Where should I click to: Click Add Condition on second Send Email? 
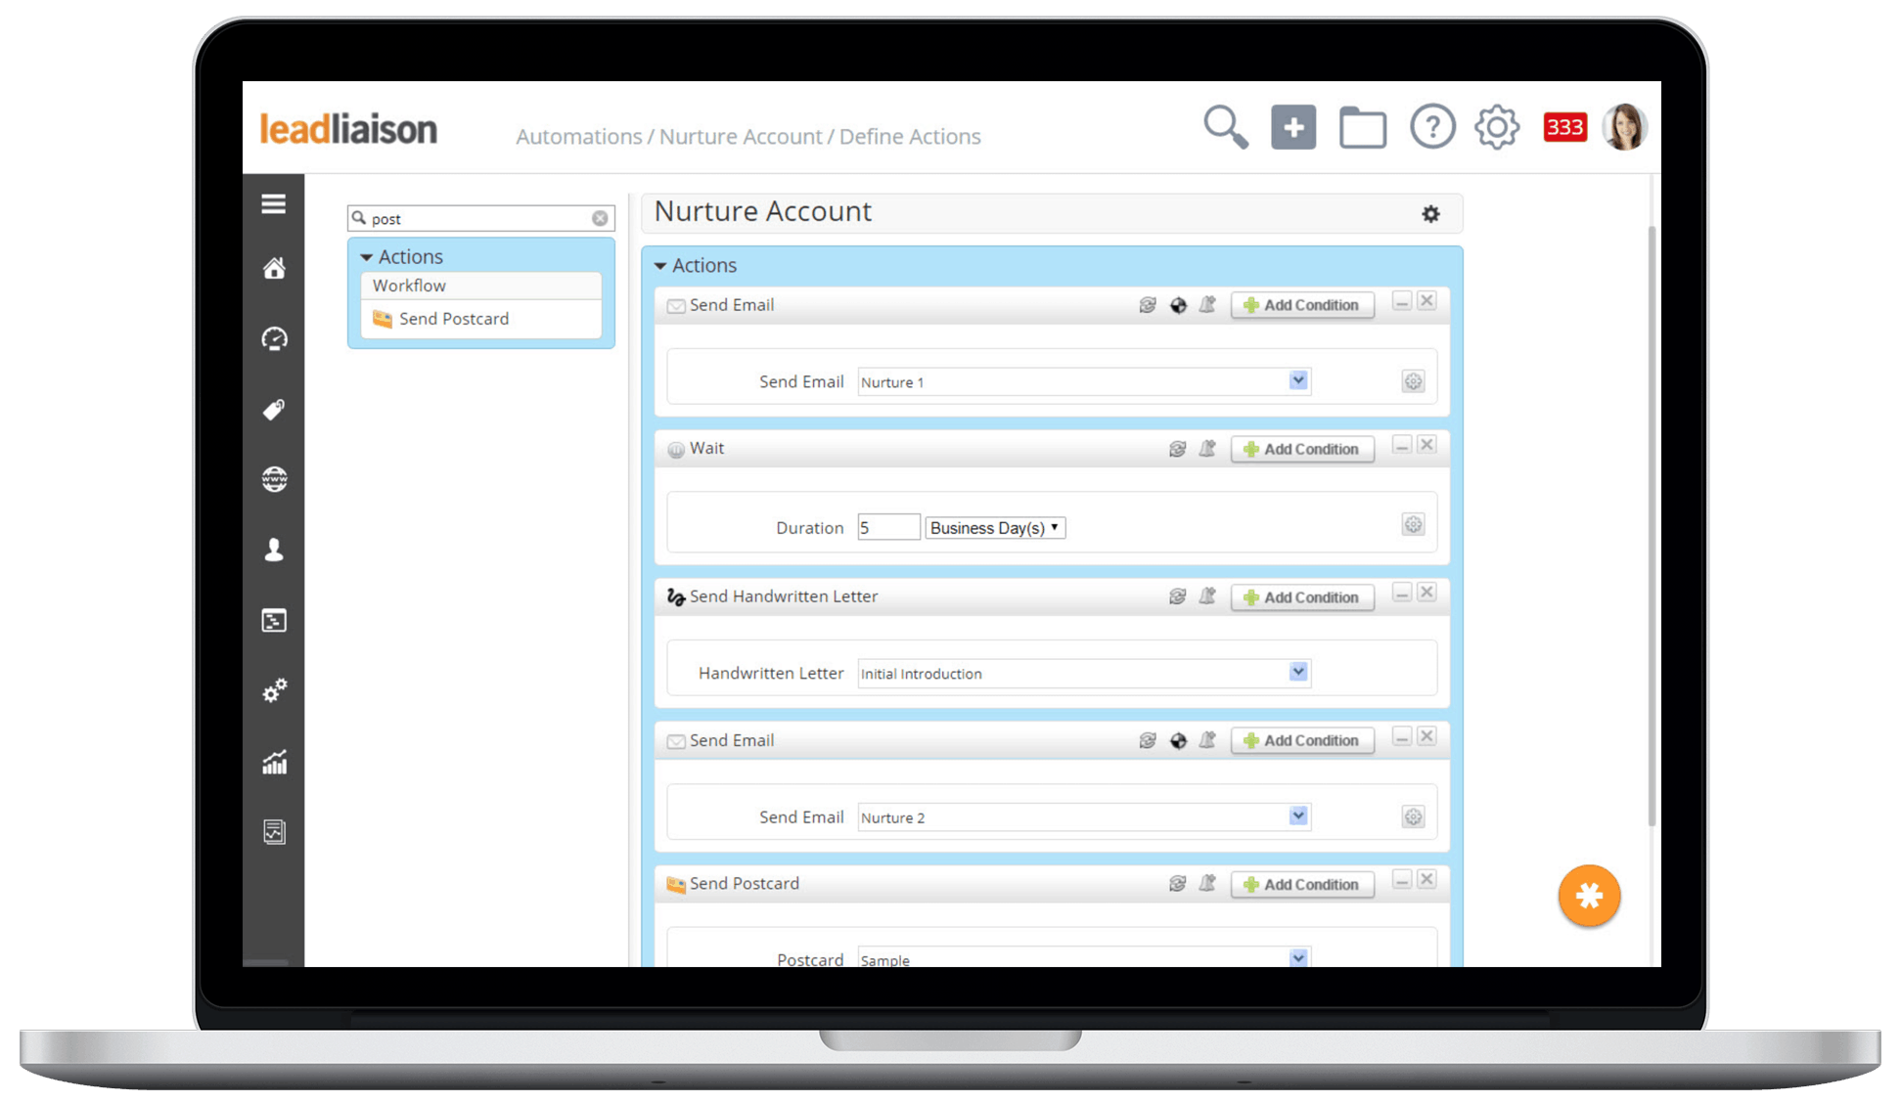[1302, 740]
